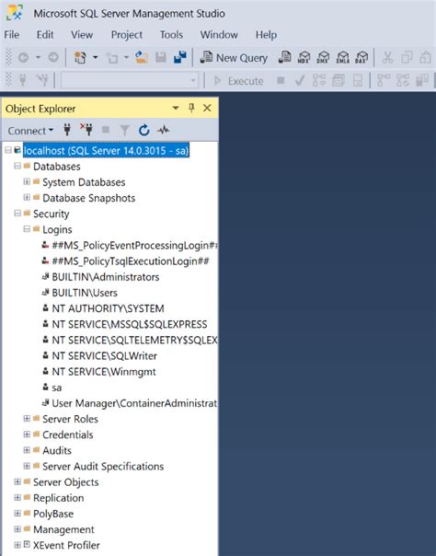Expand the Management folder
The width and height of the screenshot is (436, 556).
coord(17,529)
